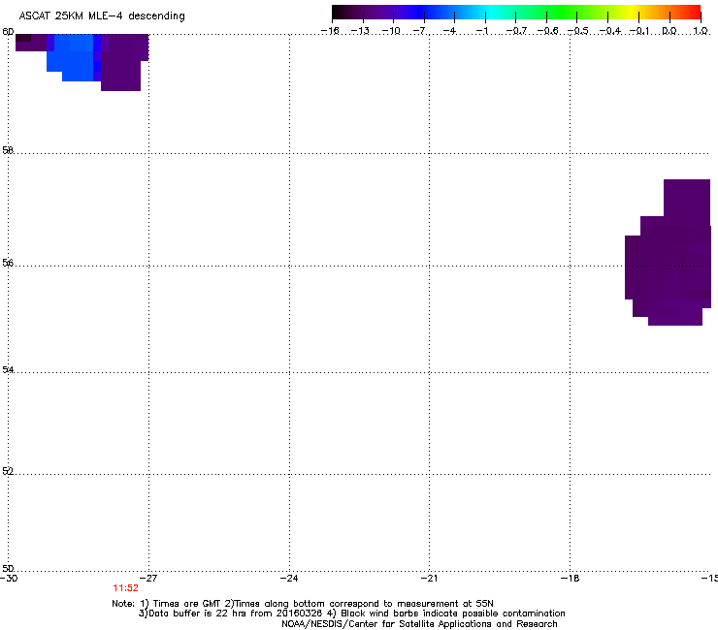The image size is (718, 630).
Task: Click the latitude 54 axis label
Action: pos(8,369)
